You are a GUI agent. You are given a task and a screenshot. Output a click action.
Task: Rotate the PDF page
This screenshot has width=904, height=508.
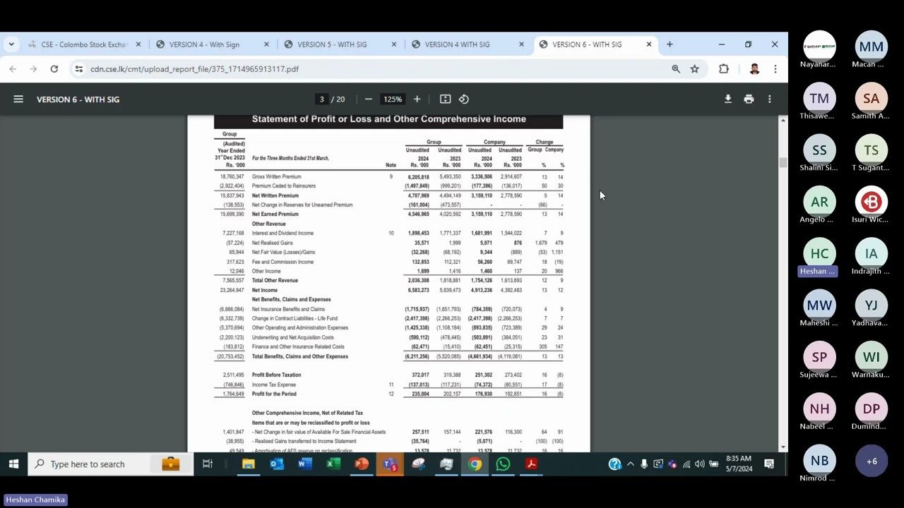pos(464,99)
